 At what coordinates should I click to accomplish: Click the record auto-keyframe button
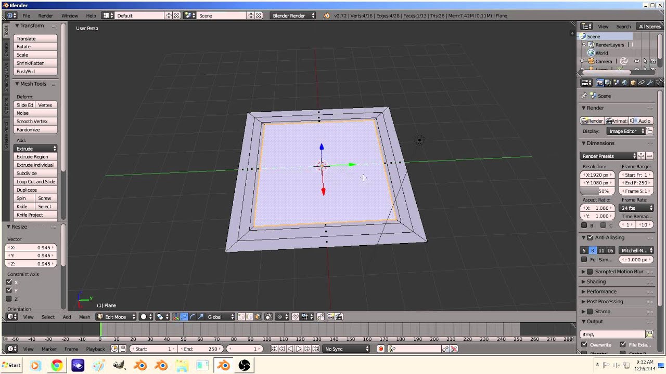pyautogui.click(x=381, y=349)
